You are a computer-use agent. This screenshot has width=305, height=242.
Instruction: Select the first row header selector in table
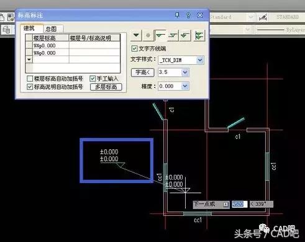[x=29, y=45]
